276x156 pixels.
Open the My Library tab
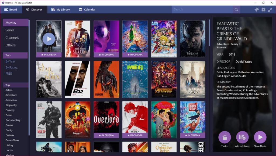[x=61, y=9]
